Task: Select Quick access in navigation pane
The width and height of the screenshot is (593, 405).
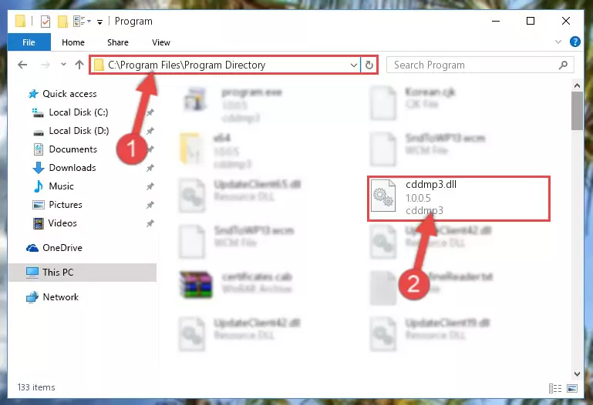Action: pyautogui.click(x=69, y=94)
